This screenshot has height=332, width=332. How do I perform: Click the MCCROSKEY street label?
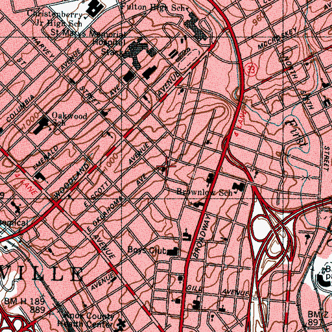click(x=278, y=39)
